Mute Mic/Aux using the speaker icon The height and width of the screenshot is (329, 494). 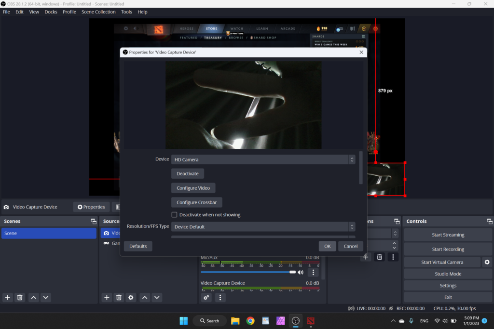pos(301,272)
